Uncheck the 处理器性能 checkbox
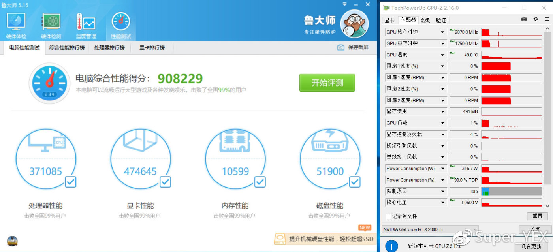 point(71,182)
